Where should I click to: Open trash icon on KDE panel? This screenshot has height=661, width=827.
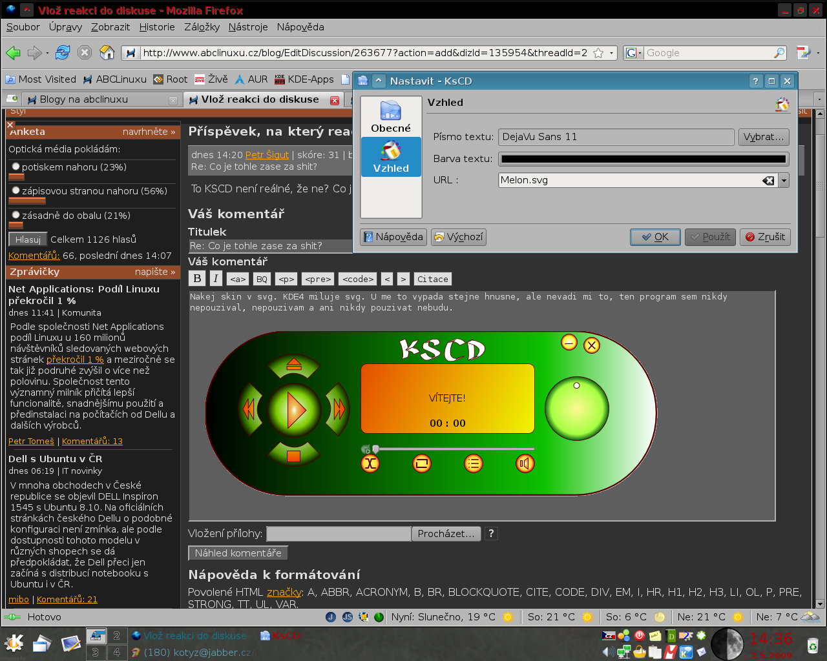[813, 644]
